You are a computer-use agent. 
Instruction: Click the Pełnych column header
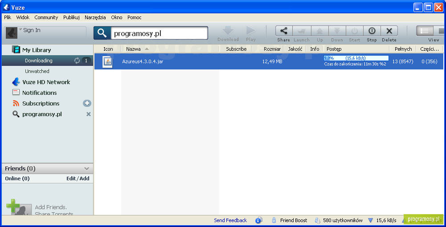click(403, 49)
